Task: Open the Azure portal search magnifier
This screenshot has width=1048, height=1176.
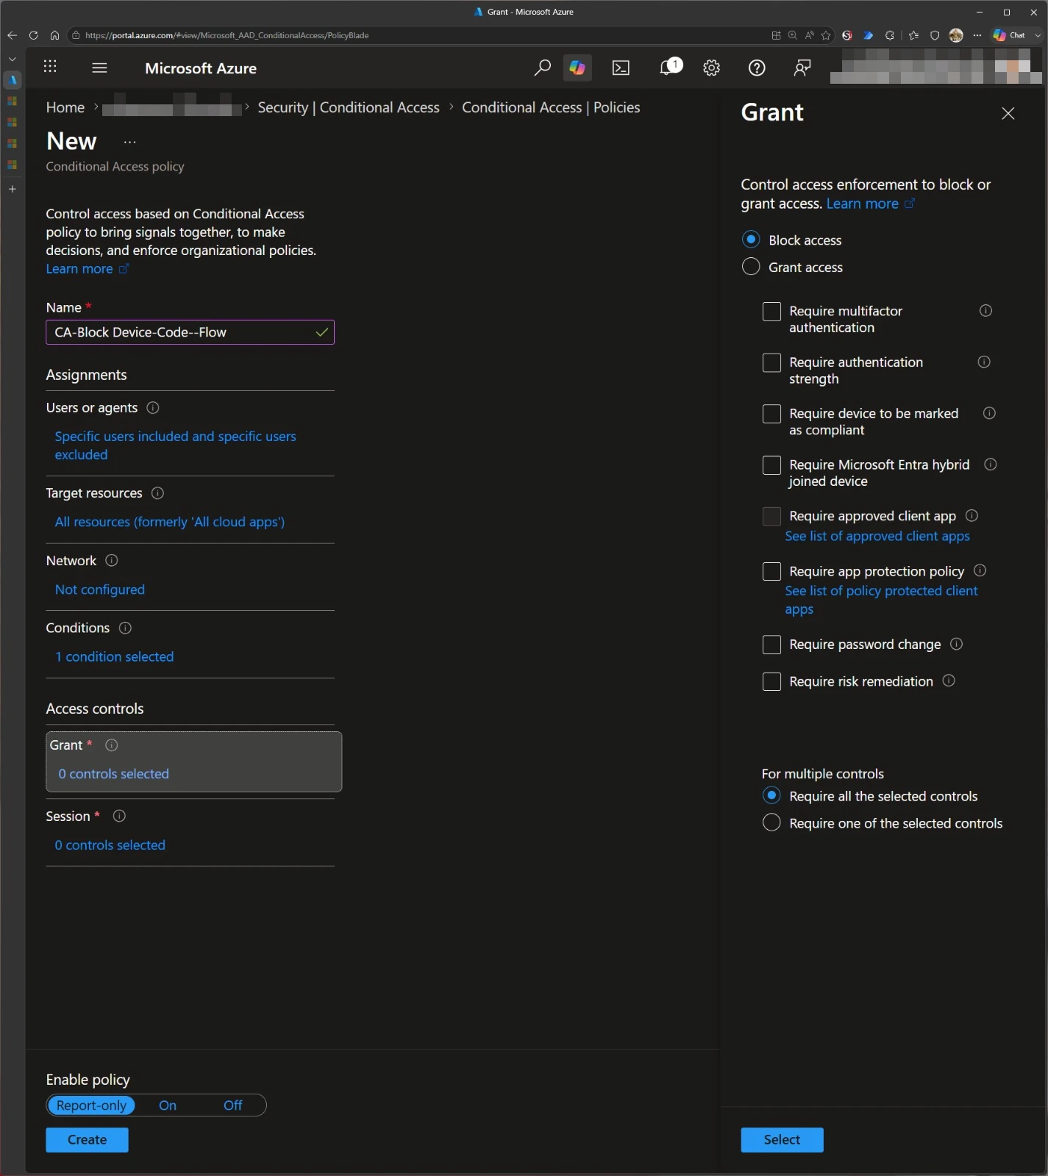Action: [542, 68]
